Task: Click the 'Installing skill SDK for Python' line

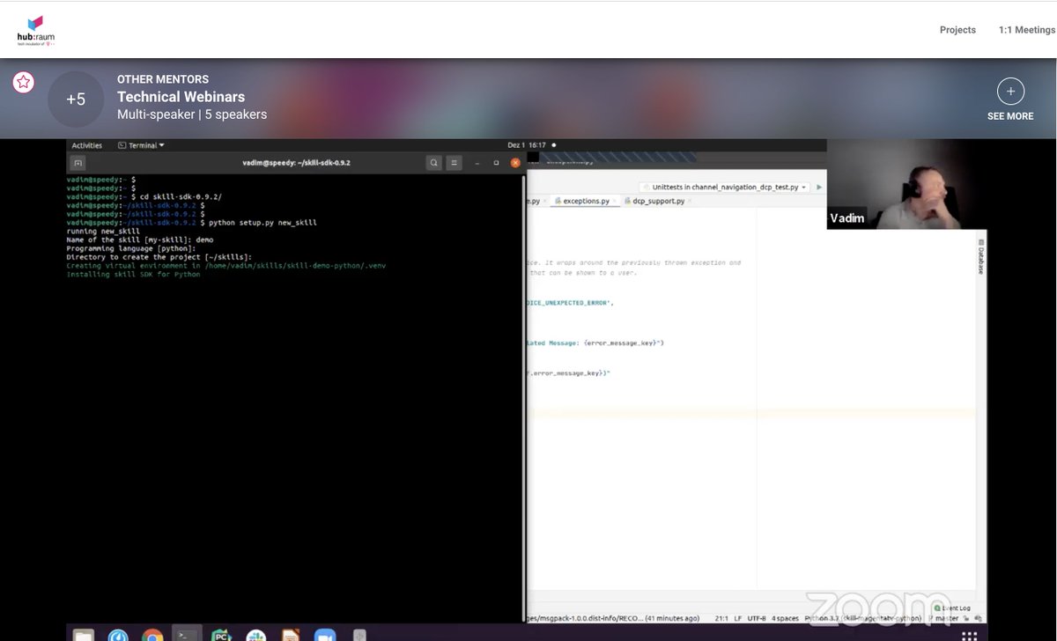Action: pos(133,274)
